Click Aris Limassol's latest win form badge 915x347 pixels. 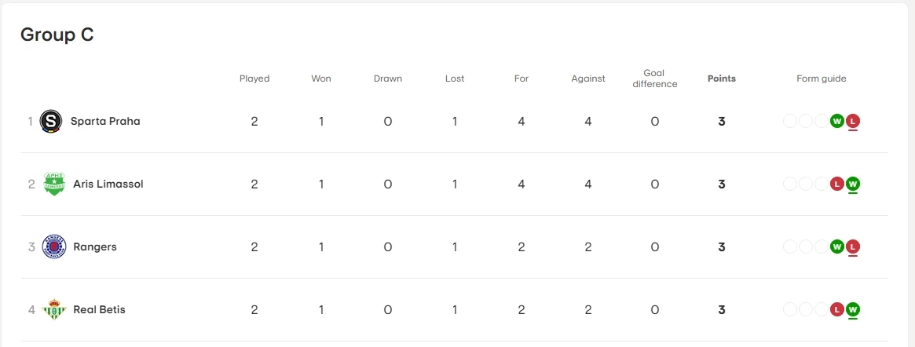[x=853, y=184]
